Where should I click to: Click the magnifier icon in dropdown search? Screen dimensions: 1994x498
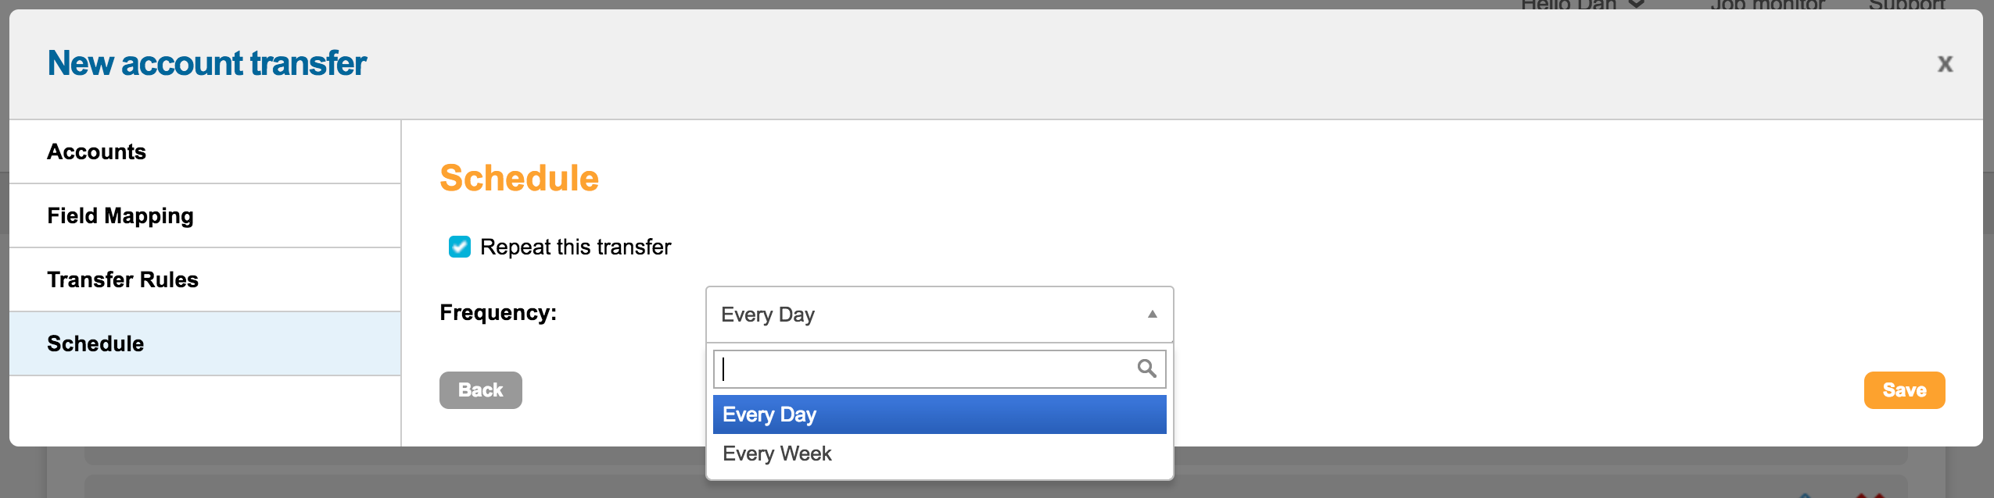coord(1146,368)
